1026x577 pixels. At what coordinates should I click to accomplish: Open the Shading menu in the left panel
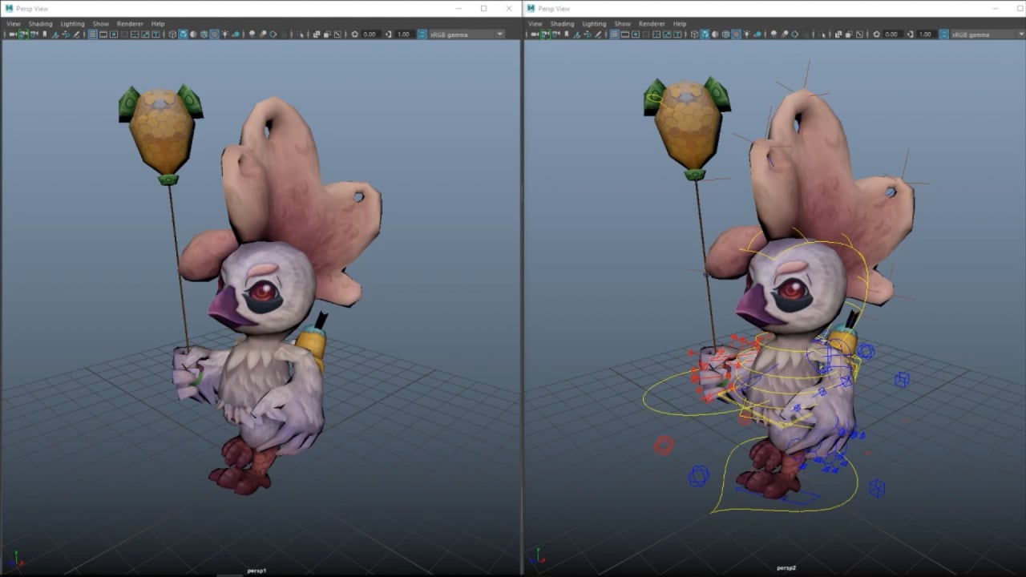tap(40, 24)
